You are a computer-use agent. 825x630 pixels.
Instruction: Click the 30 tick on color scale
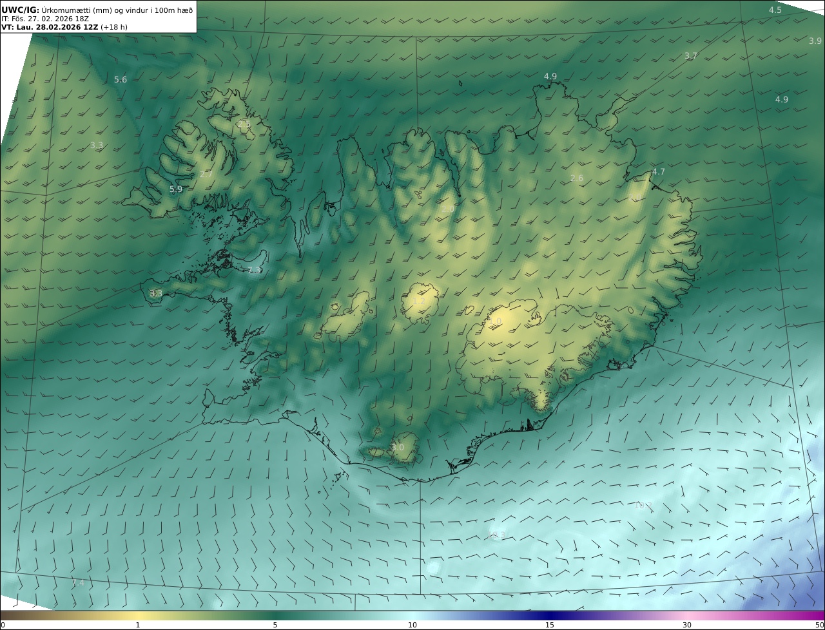pos(687,625)
